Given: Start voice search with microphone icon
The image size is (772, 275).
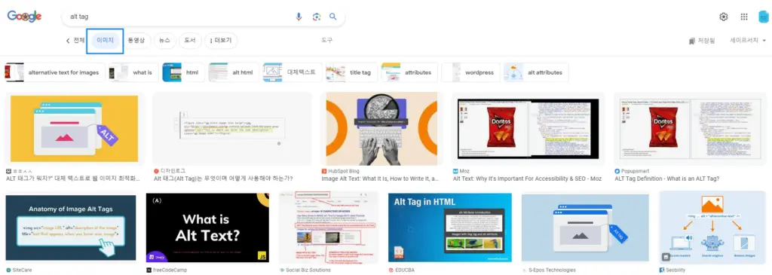Looking at the screenshot, I should point(299,17).
